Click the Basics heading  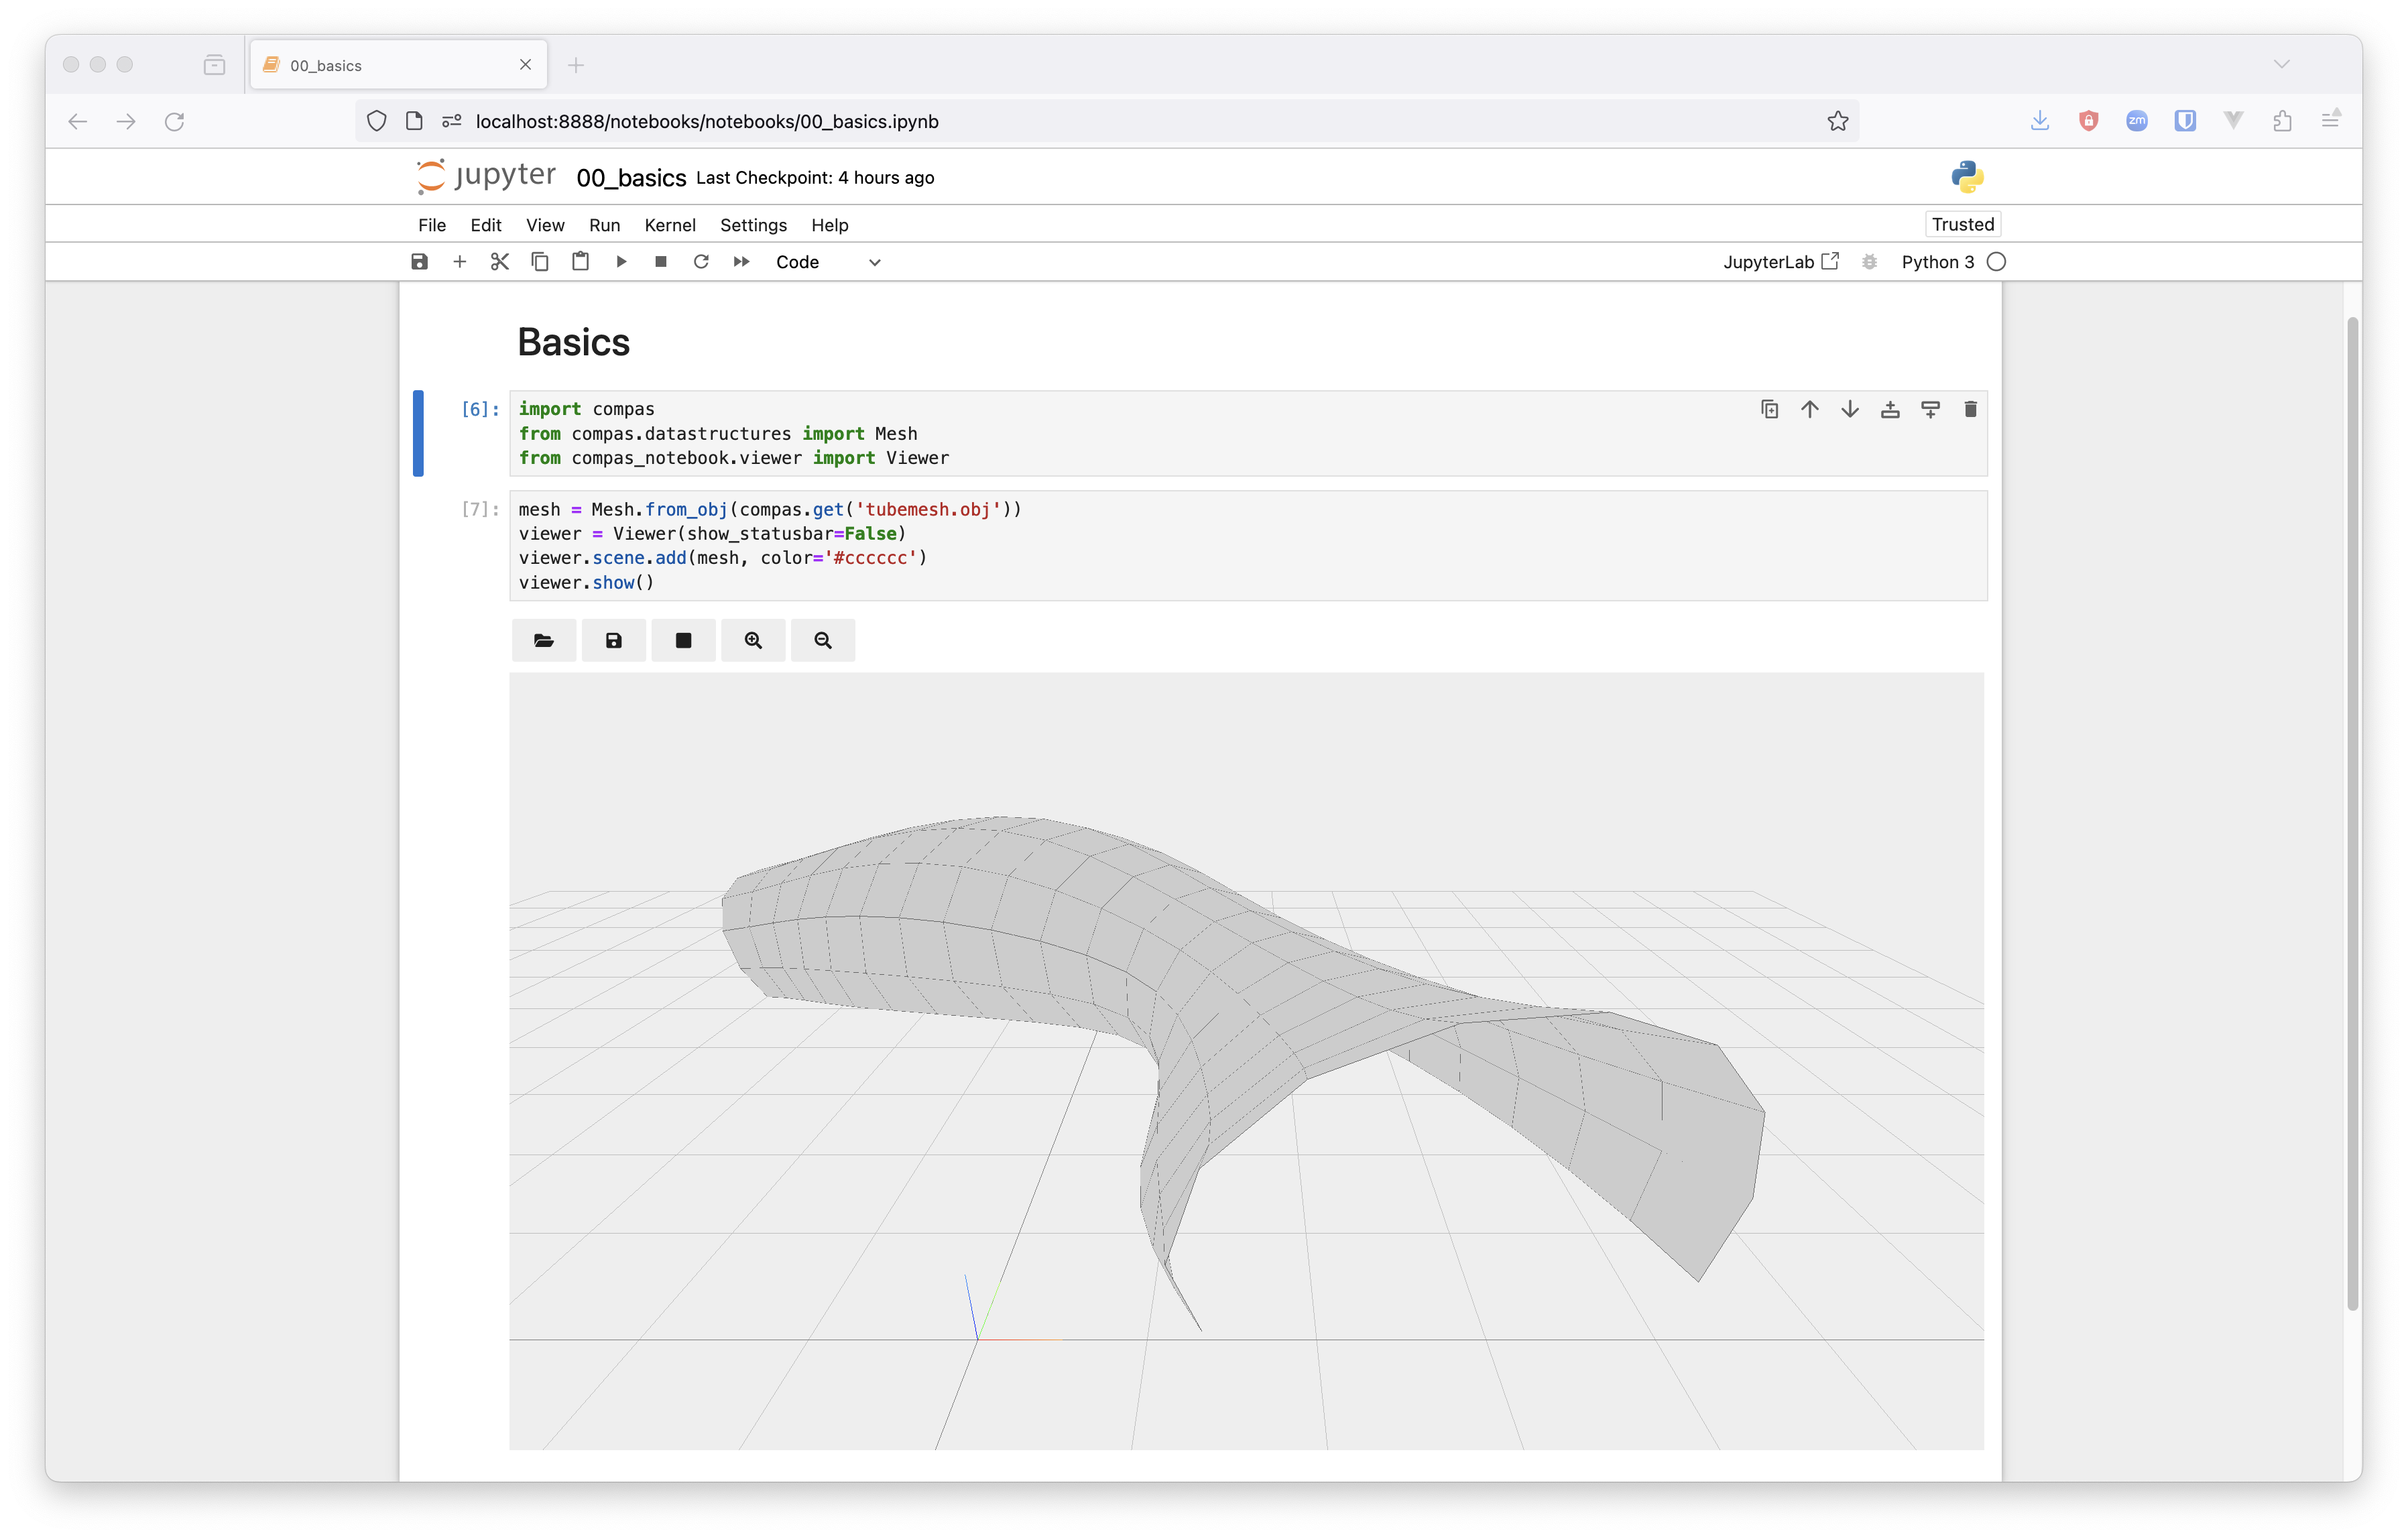click(x=573, y=342)
